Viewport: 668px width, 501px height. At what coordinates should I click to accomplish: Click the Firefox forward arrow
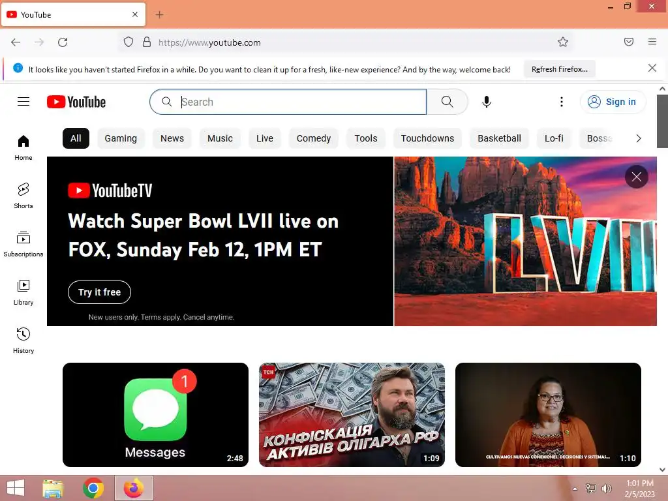[x=39, y=42]
